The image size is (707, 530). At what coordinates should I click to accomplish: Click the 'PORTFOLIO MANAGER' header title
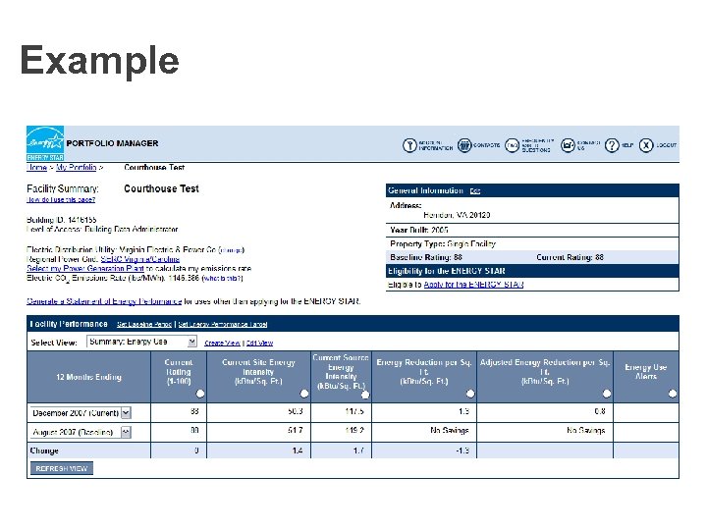pos(112,143)
